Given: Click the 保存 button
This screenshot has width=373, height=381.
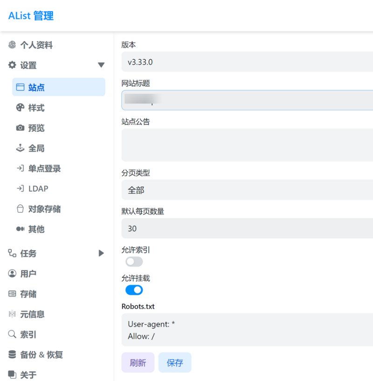Looking at the screenshot, I should 175,362.
